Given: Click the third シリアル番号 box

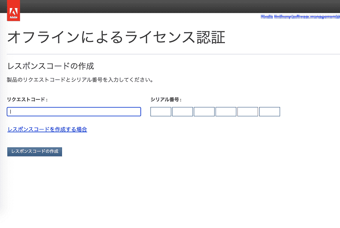Looking at the screenshot, I should tap(204, 112).
